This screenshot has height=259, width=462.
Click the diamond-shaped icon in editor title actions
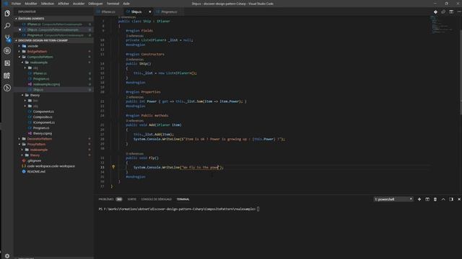pos(435,12)
